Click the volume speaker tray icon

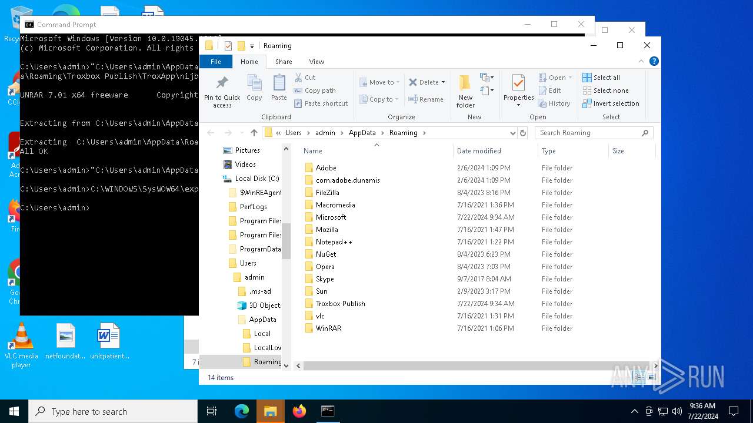pos(677,411)
